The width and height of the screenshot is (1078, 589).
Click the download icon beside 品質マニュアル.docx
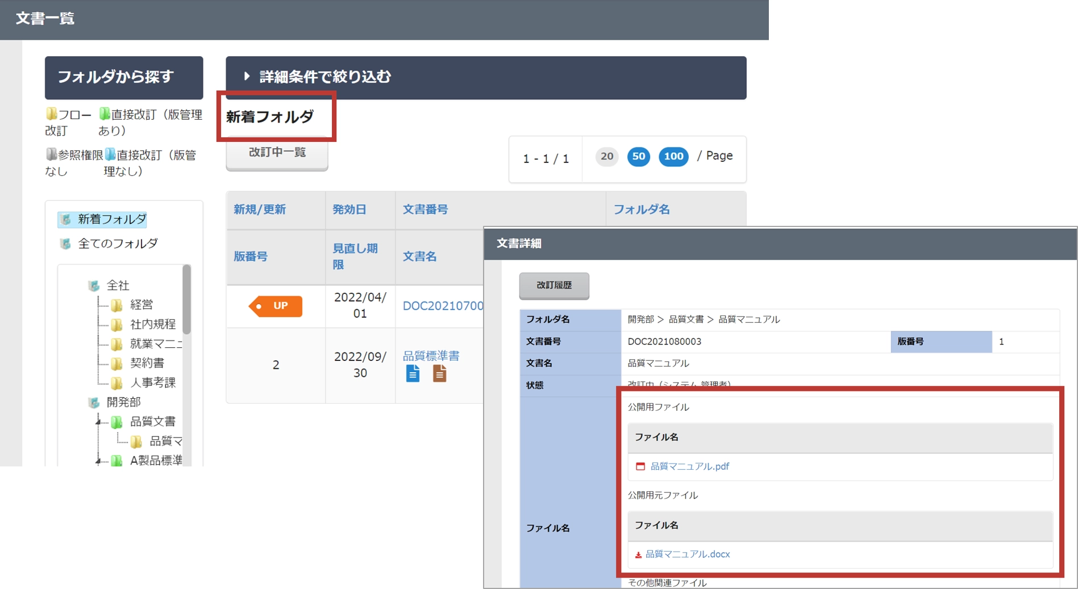coord(638,555)
